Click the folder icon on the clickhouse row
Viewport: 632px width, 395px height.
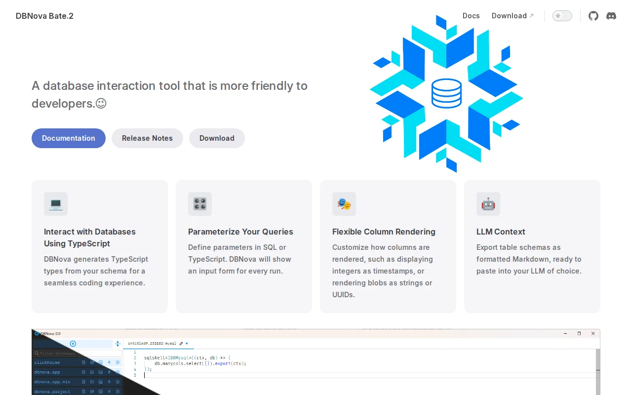[x=92, y=362]
